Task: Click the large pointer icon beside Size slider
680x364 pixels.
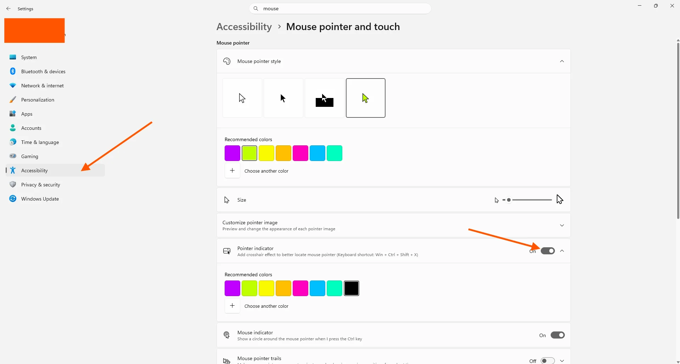Action: tap(560, 200)
